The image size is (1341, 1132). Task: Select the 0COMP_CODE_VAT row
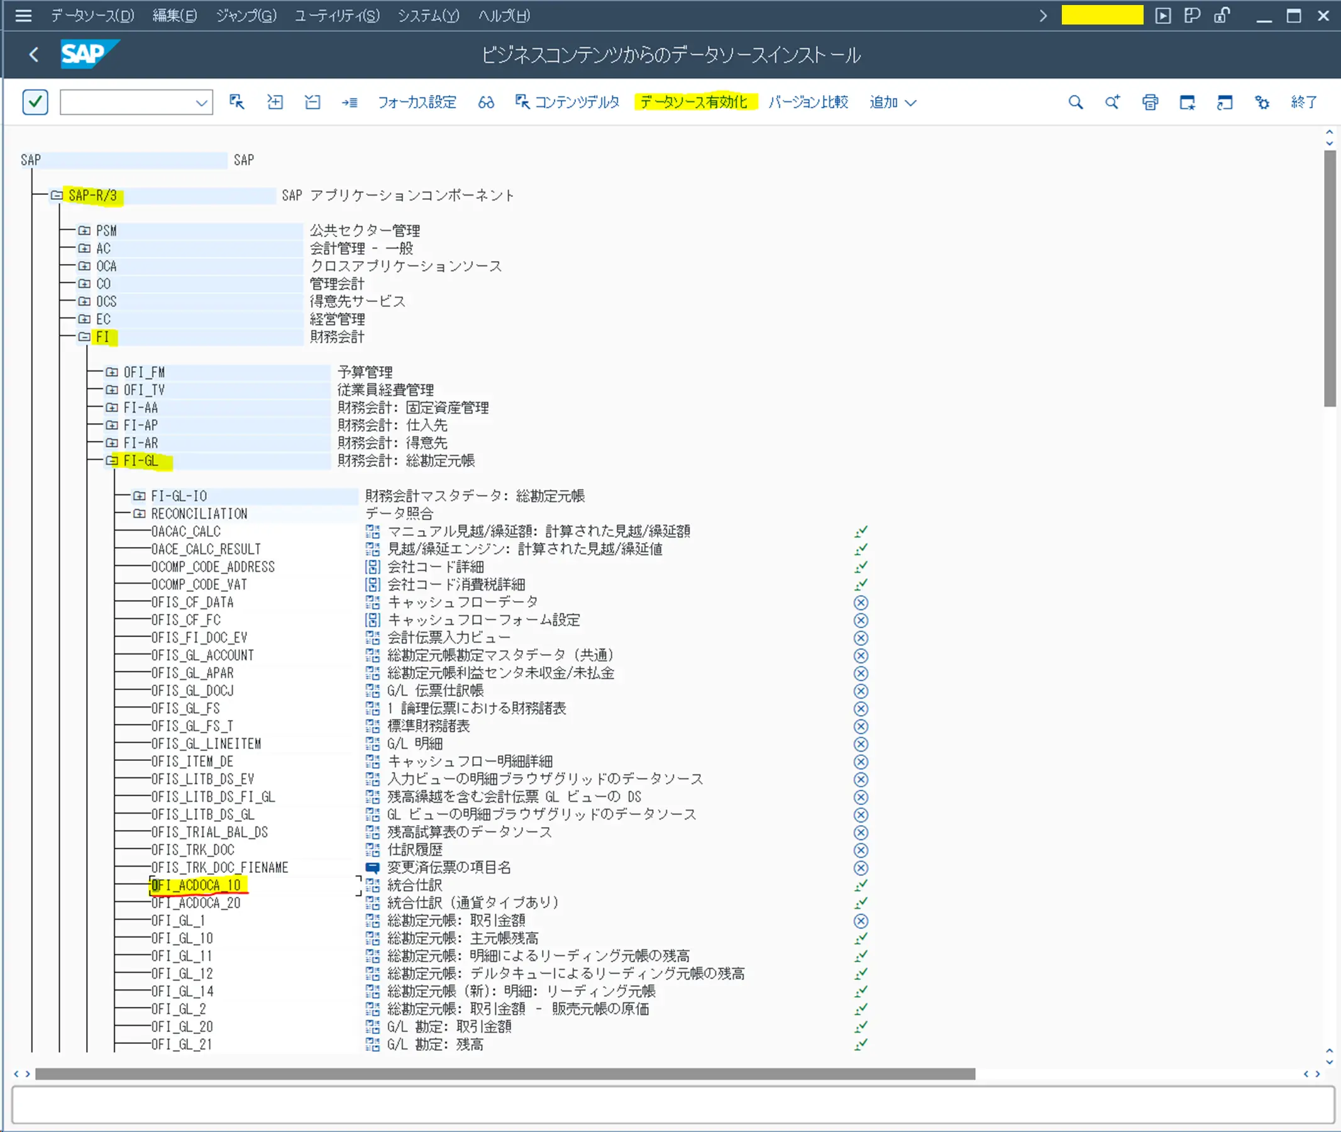click(x=199, y=585)
